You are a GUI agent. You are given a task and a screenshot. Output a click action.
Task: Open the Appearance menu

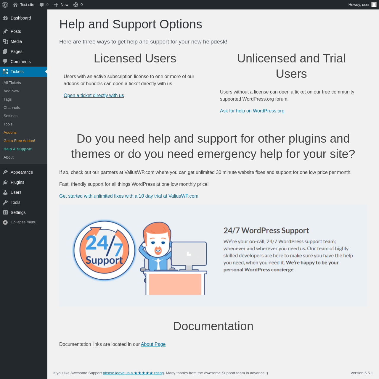click(24, 172)
